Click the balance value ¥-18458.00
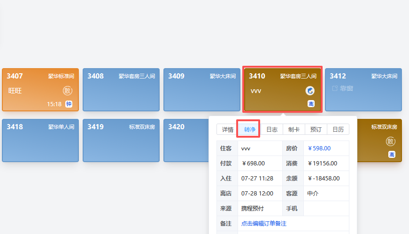This screenshot has width=409, height=234. point(324,179)
